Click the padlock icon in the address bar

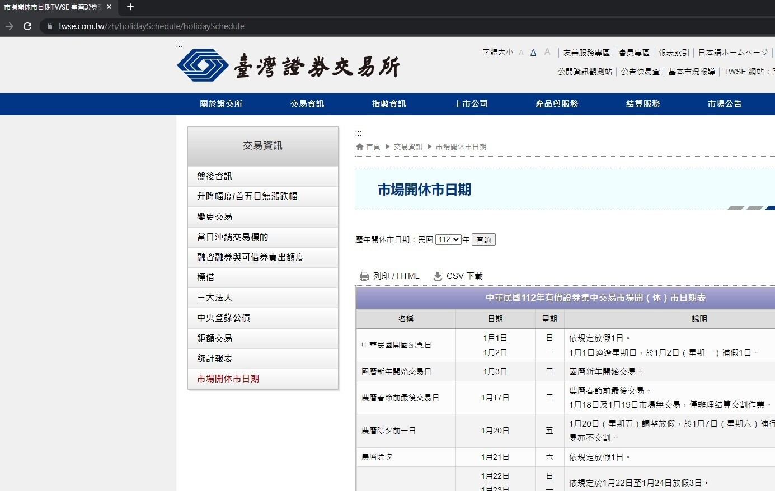49,26
